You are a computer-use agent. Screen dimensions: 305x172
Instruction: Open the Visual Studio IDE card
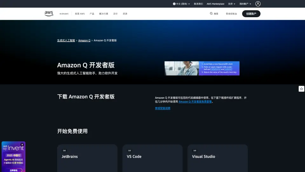pos(218,158)
